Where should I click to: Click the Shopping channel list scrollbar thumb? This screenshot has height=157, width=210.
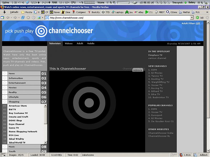click(45, 116)
